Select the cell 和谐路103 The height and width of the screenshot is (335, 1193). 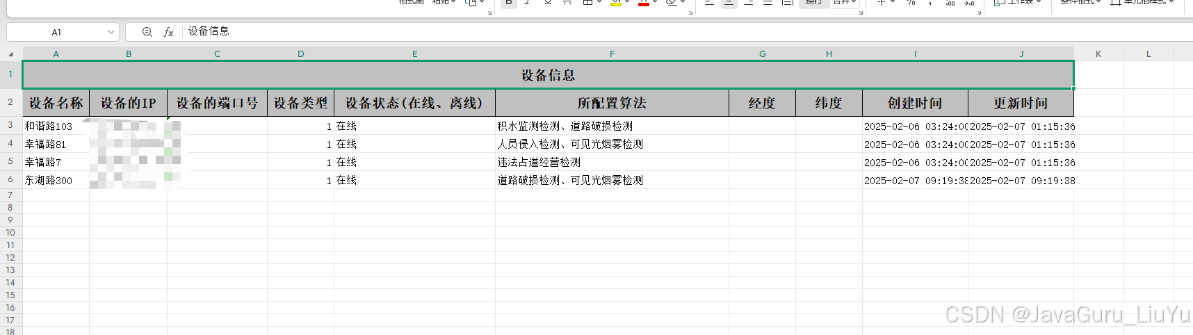click(x=56, y=126)
